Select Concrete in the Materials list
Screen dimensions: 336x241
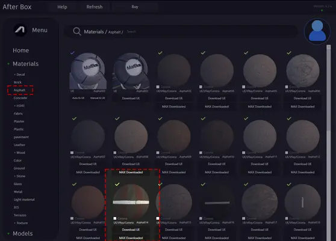(x=20, y=98)
